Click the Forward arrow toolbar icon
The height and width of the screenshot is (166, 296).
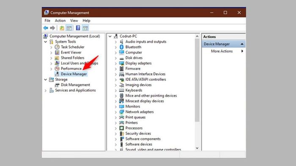click(52, 28)
